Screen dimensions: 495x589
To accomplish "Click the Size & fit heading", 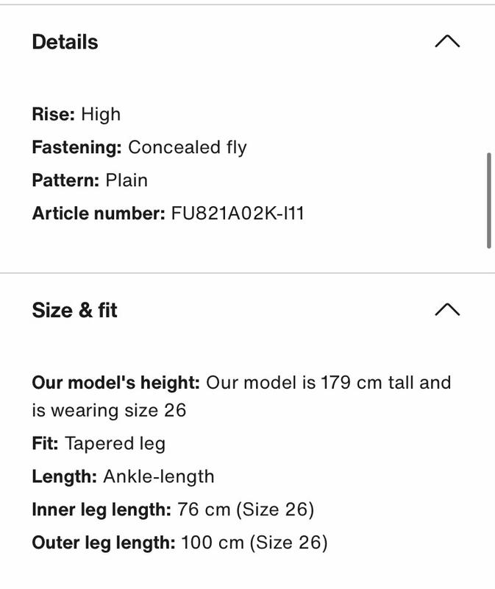I will click(75, 310).
